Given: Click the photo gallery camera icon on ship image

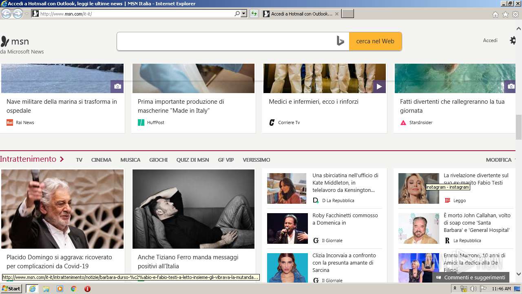Looking at the screenshot, I should coord(117,87).
